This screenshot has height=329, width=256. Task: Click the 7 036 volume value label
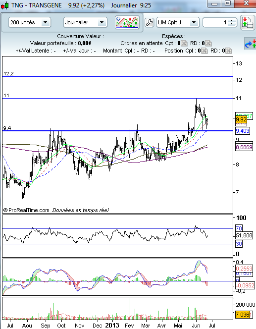coord(243,315)
